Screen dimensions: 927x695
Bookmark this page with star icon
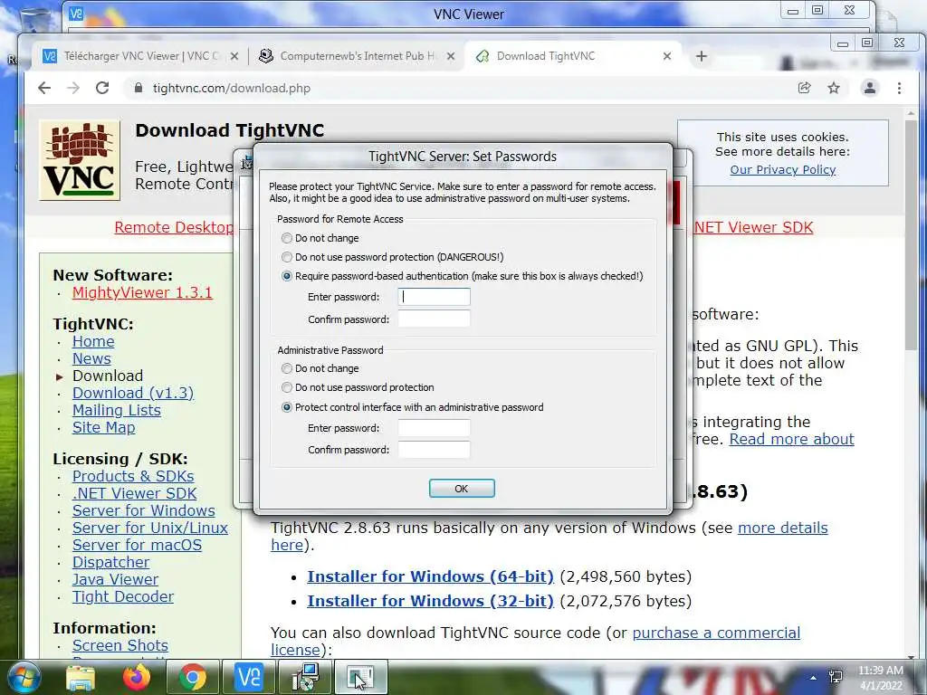coord(834,88)
